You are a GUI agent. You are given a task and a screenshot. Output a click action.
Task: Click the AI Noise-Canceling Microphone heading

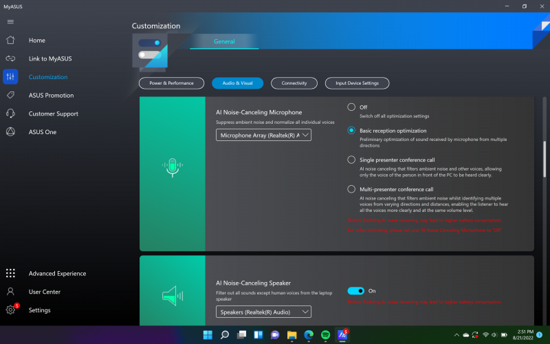coord(259,112)
